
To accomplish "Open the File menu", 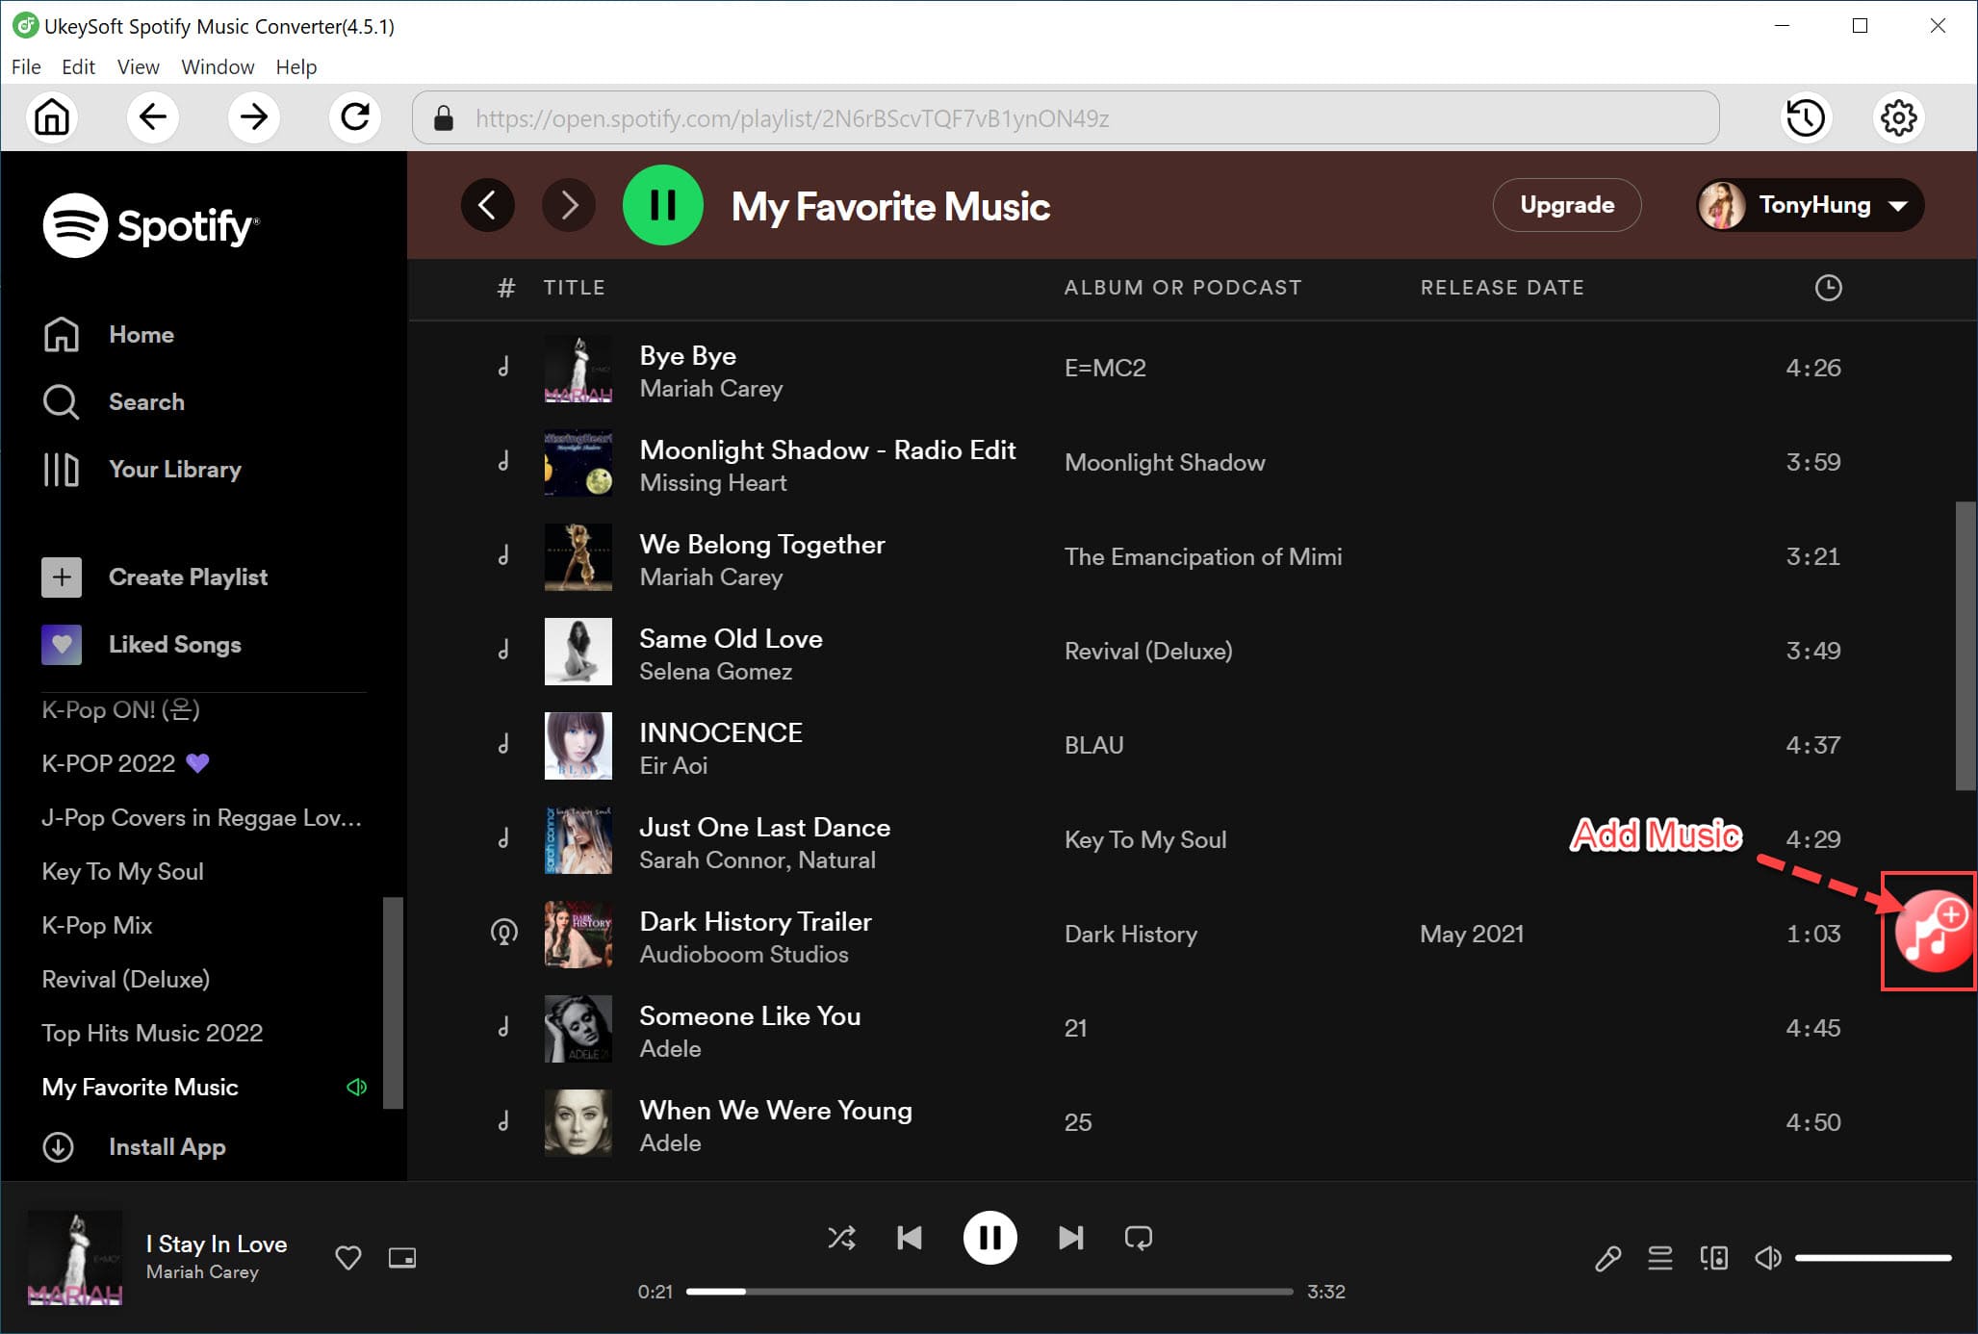I will click(25, 67).
